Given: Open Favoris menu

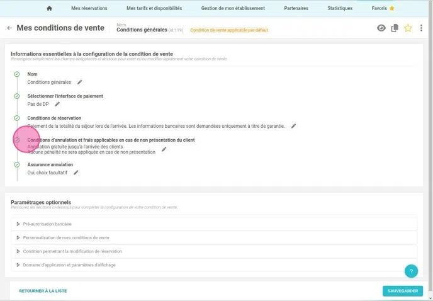Looking at the screenshot, I should [x=379, y=8].
